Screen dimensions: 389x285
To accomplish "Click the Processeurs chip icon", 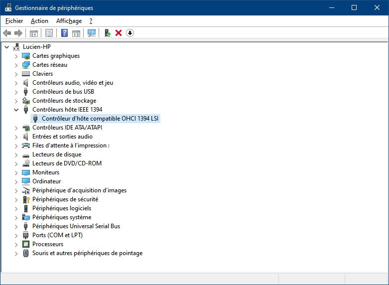I will (26, 244).
